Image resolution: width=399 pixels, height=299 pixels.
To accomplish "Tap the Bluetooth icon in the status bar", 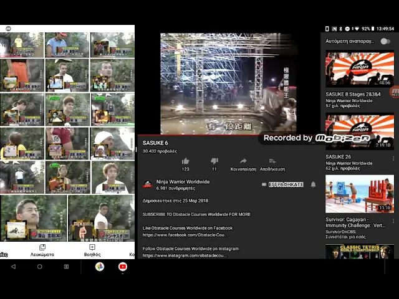I will [341, 29].
